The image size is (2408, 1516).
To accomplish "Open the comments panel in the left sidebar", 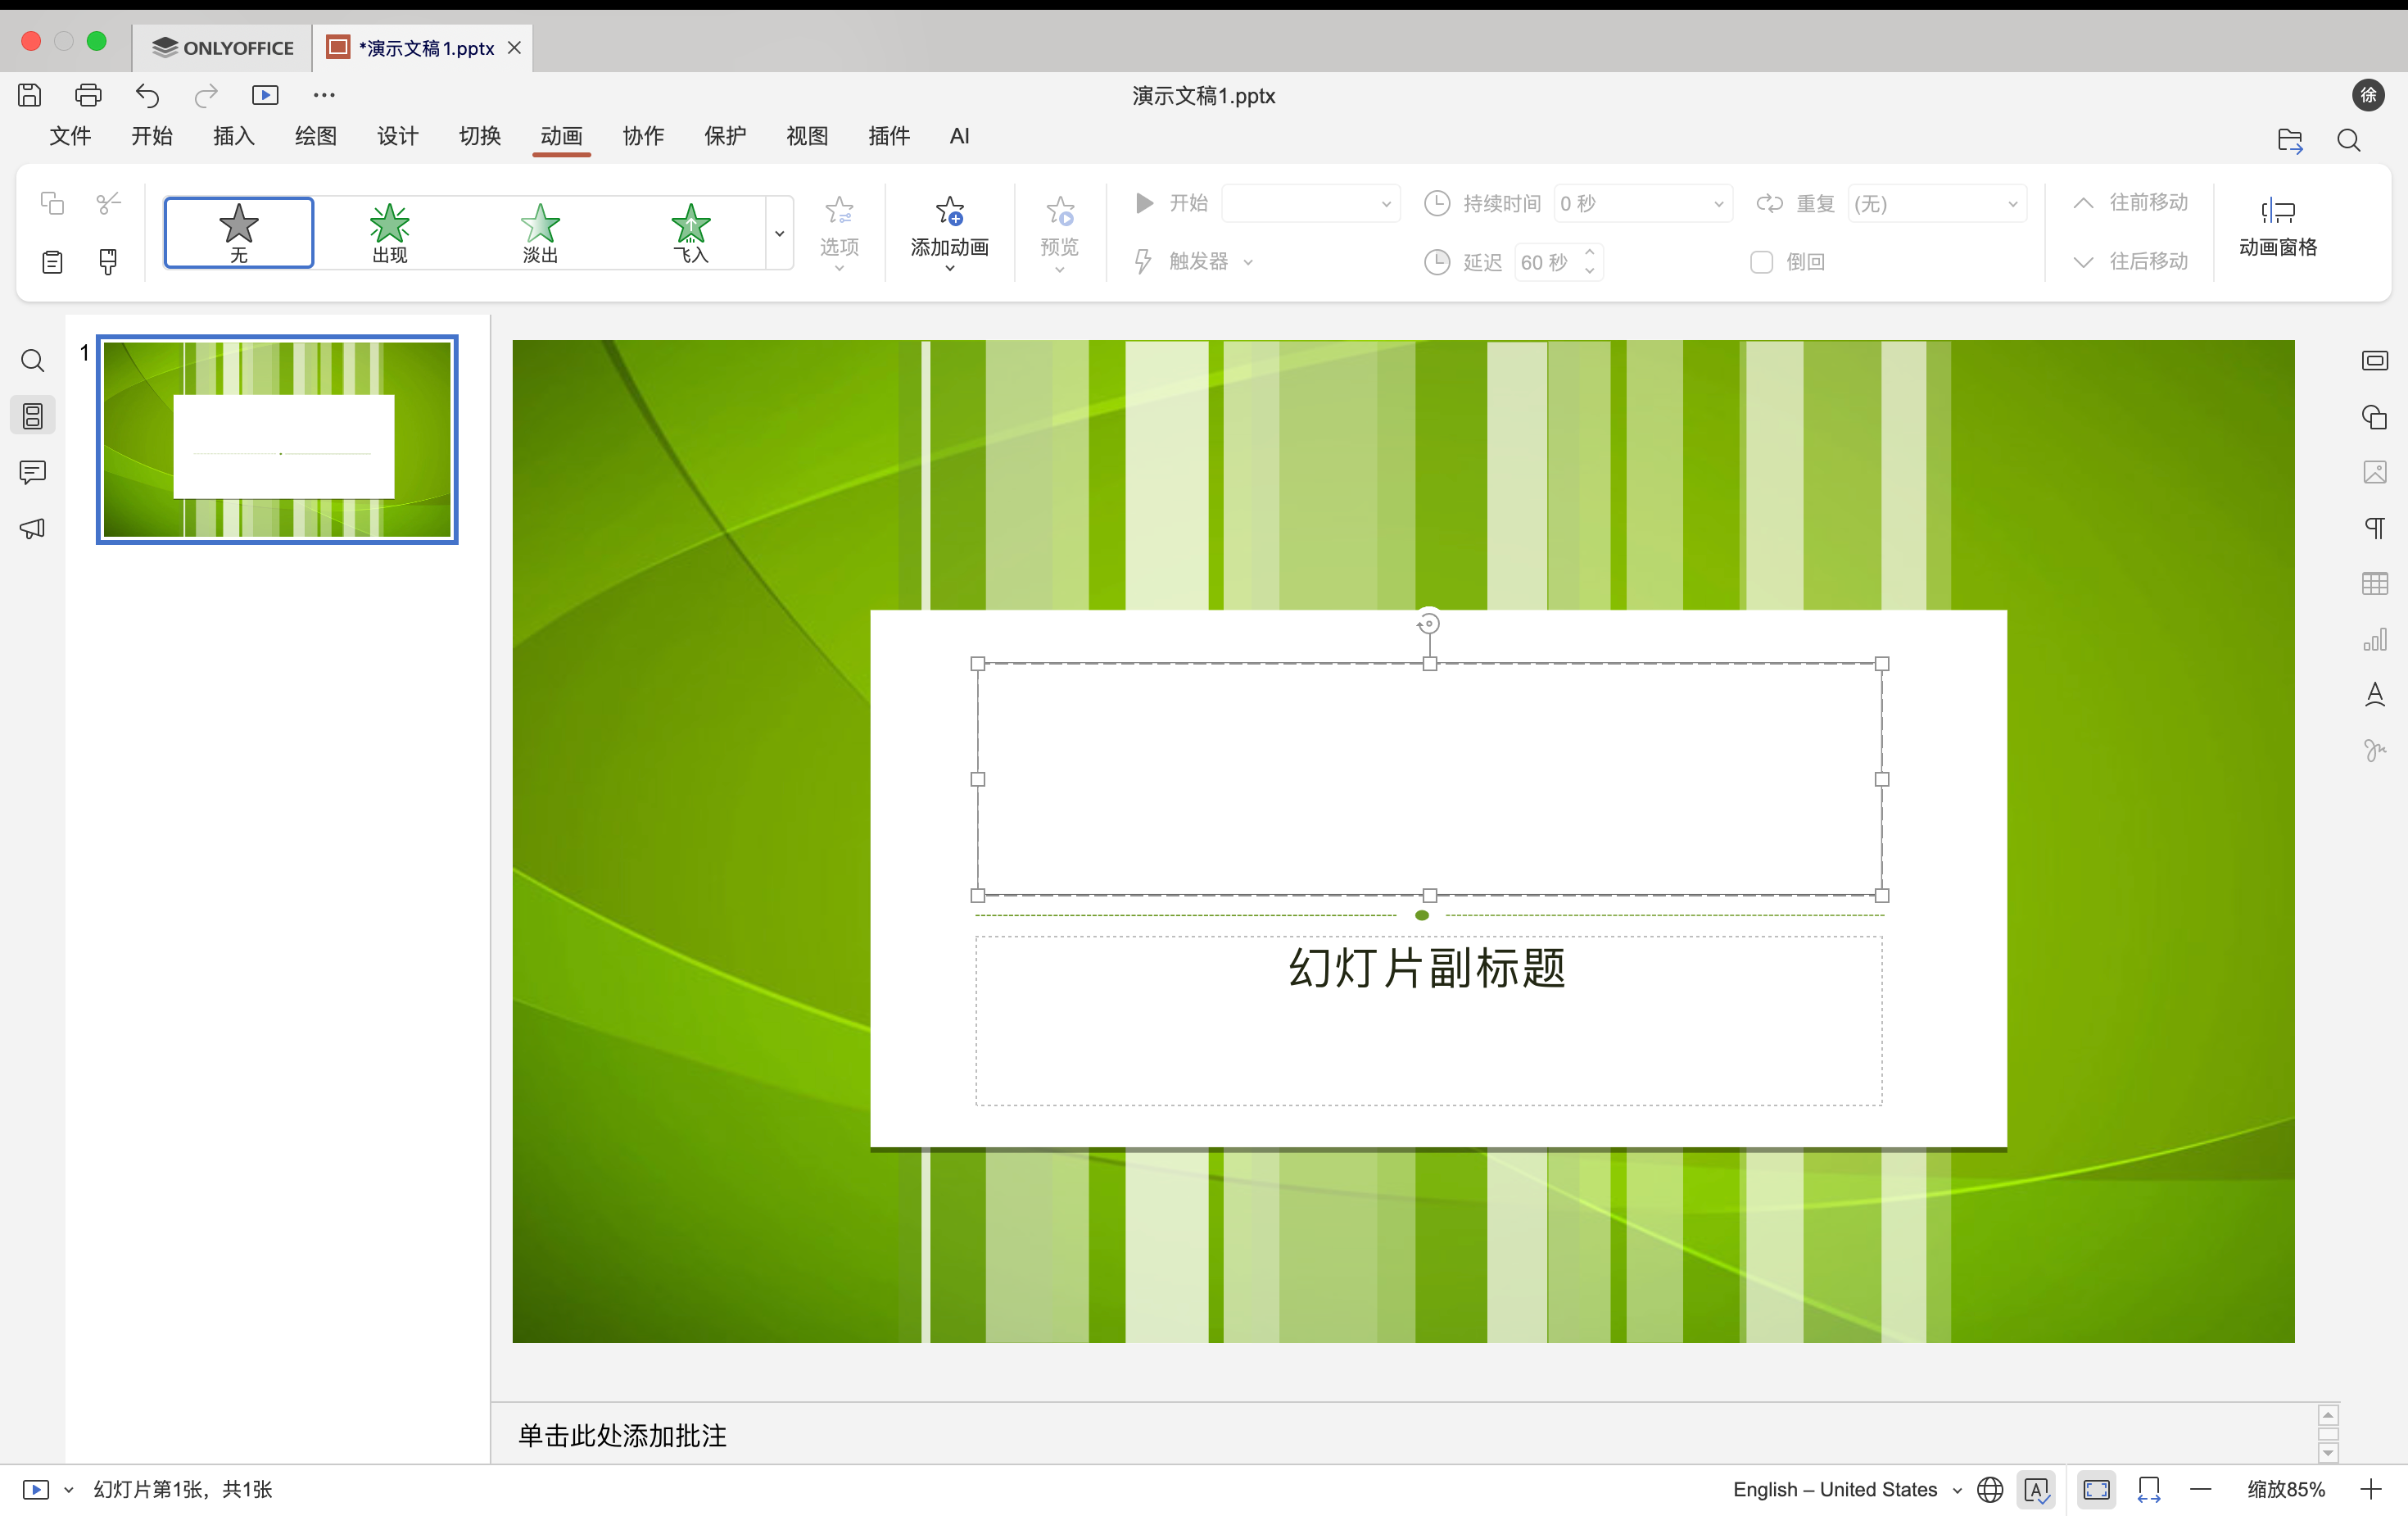I will pos(32,471).
